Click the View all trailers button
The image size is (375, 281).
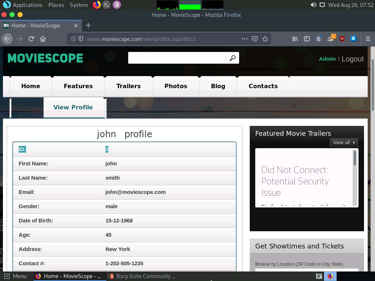343,143
